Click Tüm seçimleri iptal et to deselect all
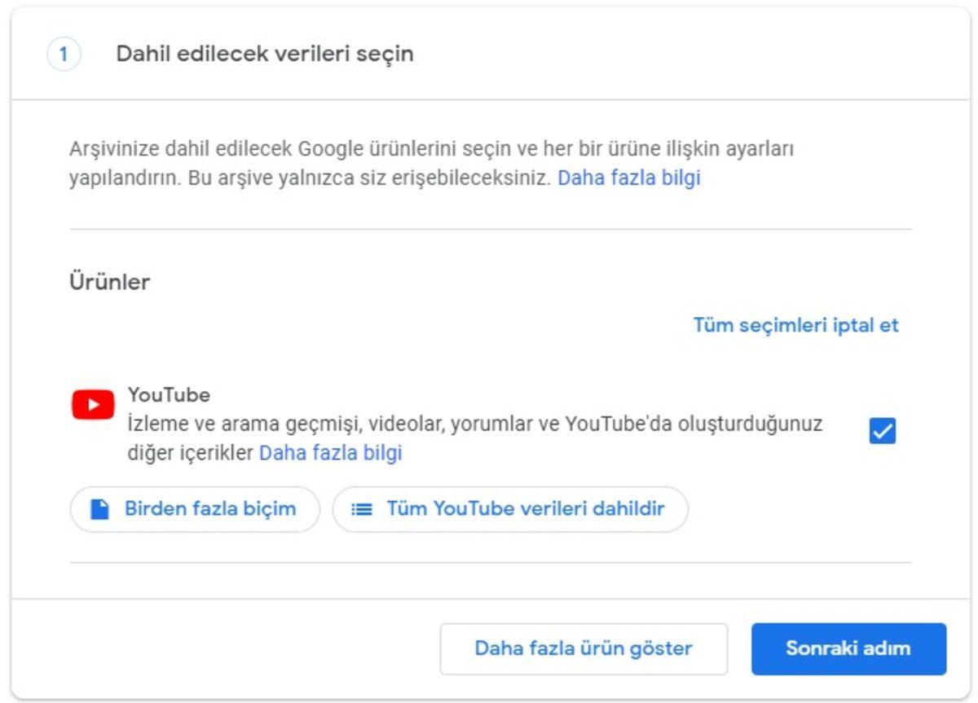978x703 pixels. [795, 325]
